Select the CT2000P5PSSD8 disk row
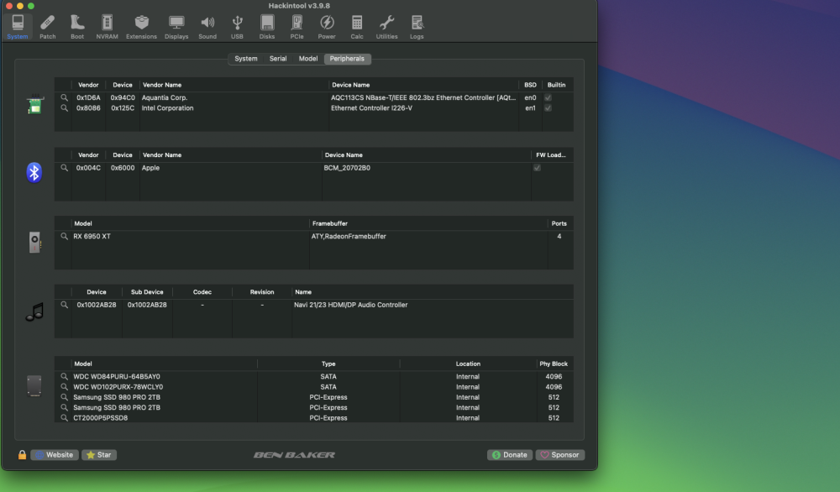 tap(314, 417)
